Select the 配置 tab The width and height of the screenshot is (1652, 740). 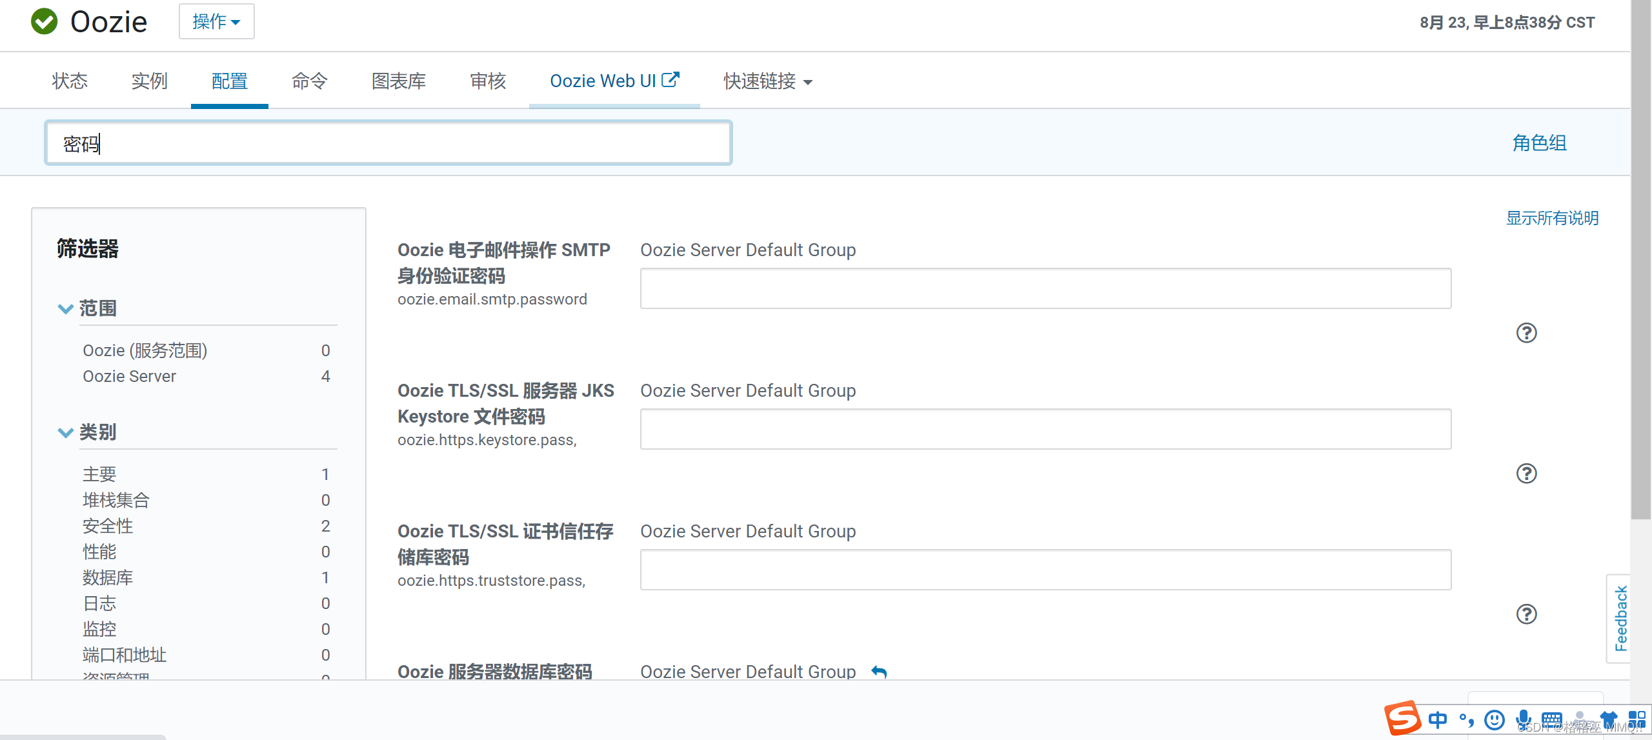pyautogui.click(x=230, y=81)
